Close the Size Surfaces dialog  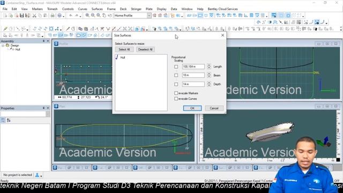(222, 35)
